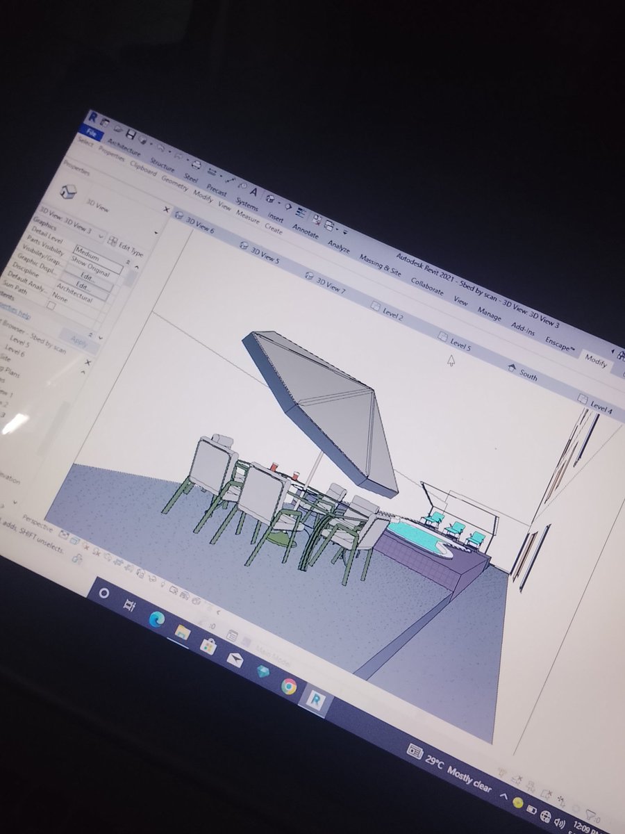Open the Analyze ribbon tab
625x834 pixels.
click(338, 247)
